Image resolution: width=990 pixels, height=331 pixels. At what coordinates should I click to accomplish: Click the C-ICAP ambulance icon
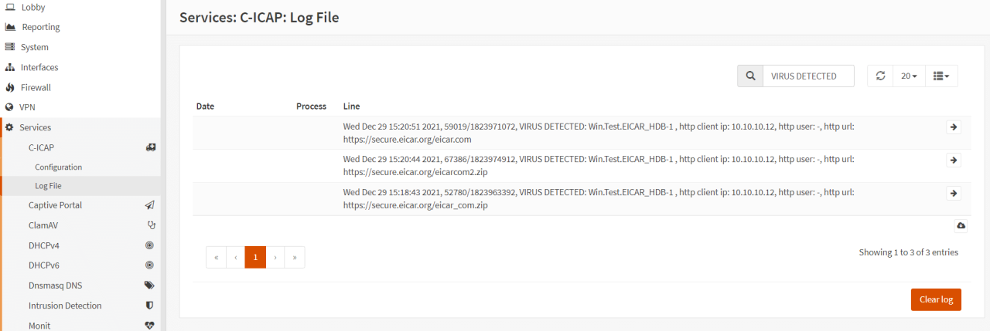pos(151,147)
